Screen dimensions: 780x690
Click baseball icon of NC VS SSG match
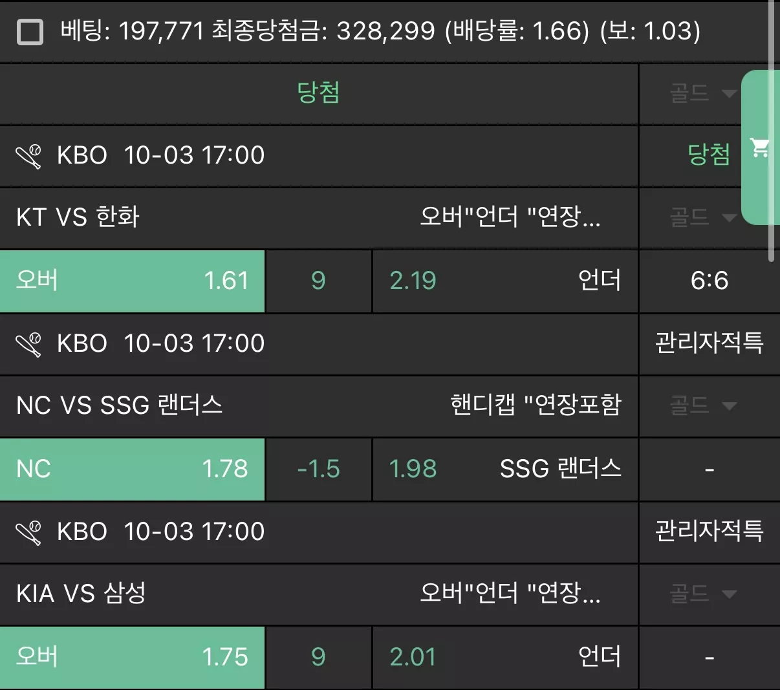tap(28, 344)
